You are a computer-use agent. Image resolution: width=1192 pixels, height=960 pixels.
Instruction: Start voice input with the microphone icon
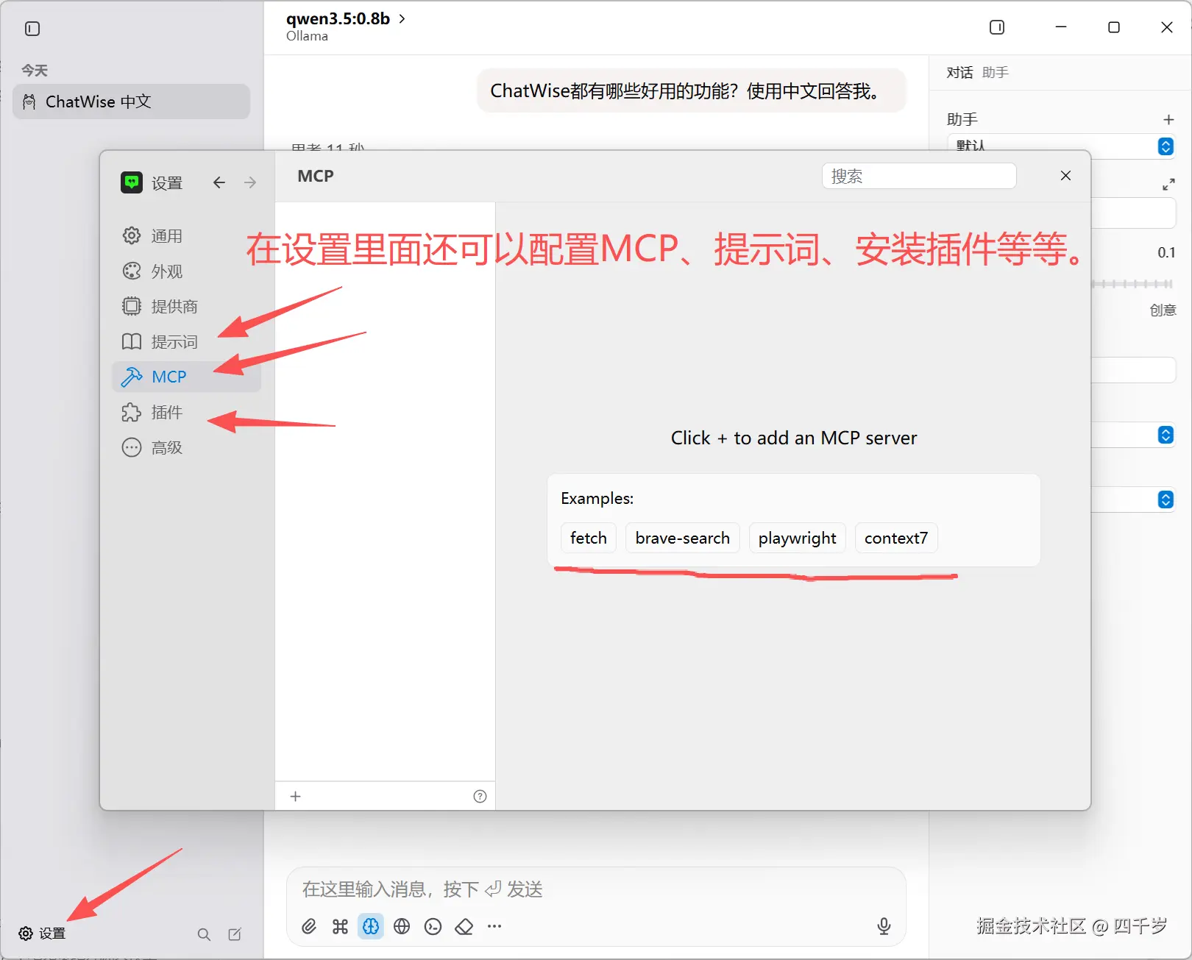(883, 926)
